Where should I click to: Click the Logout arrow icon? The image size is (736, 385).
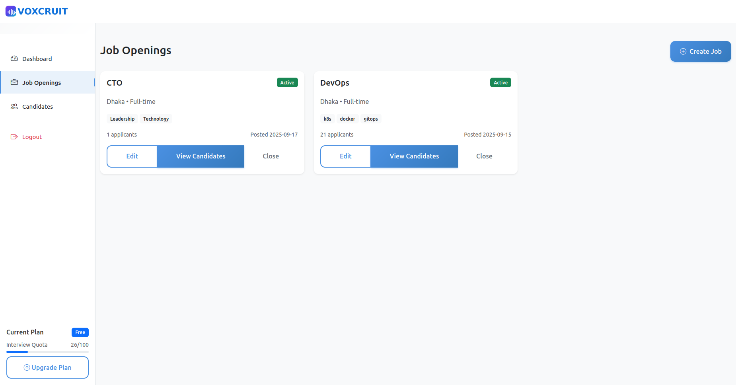[x=14, y=137]
